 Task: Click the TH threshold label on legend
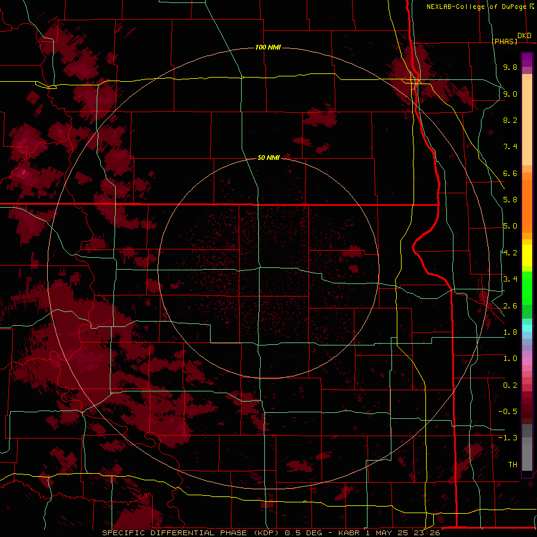513,465
